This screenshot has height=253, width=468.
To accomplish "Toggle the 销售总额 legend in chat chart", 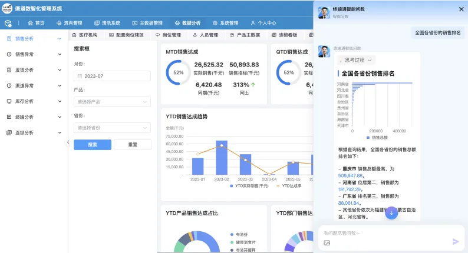I will [x=377, y=137].
